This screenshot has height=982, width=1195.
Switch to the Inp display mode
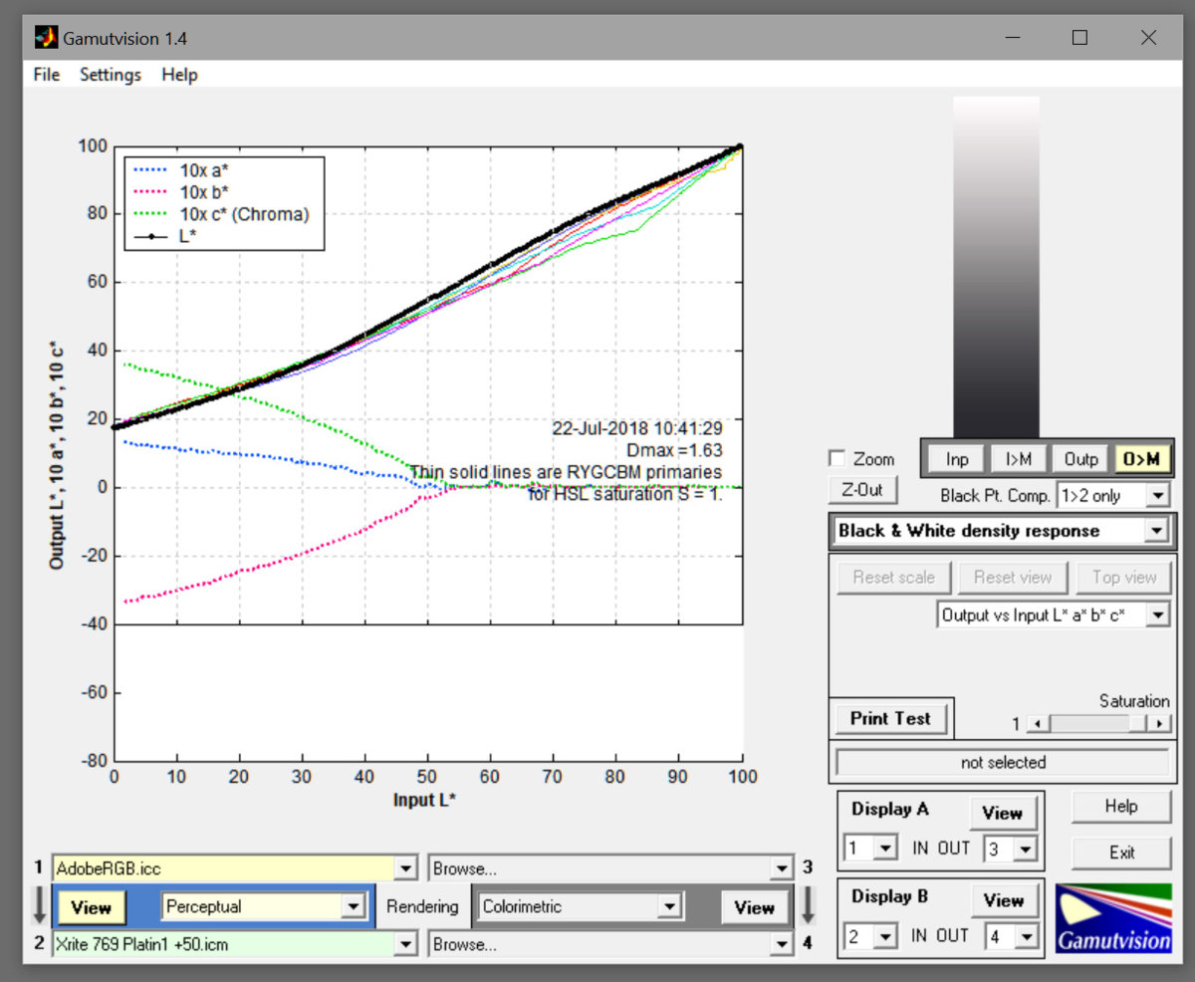point(957,459)
